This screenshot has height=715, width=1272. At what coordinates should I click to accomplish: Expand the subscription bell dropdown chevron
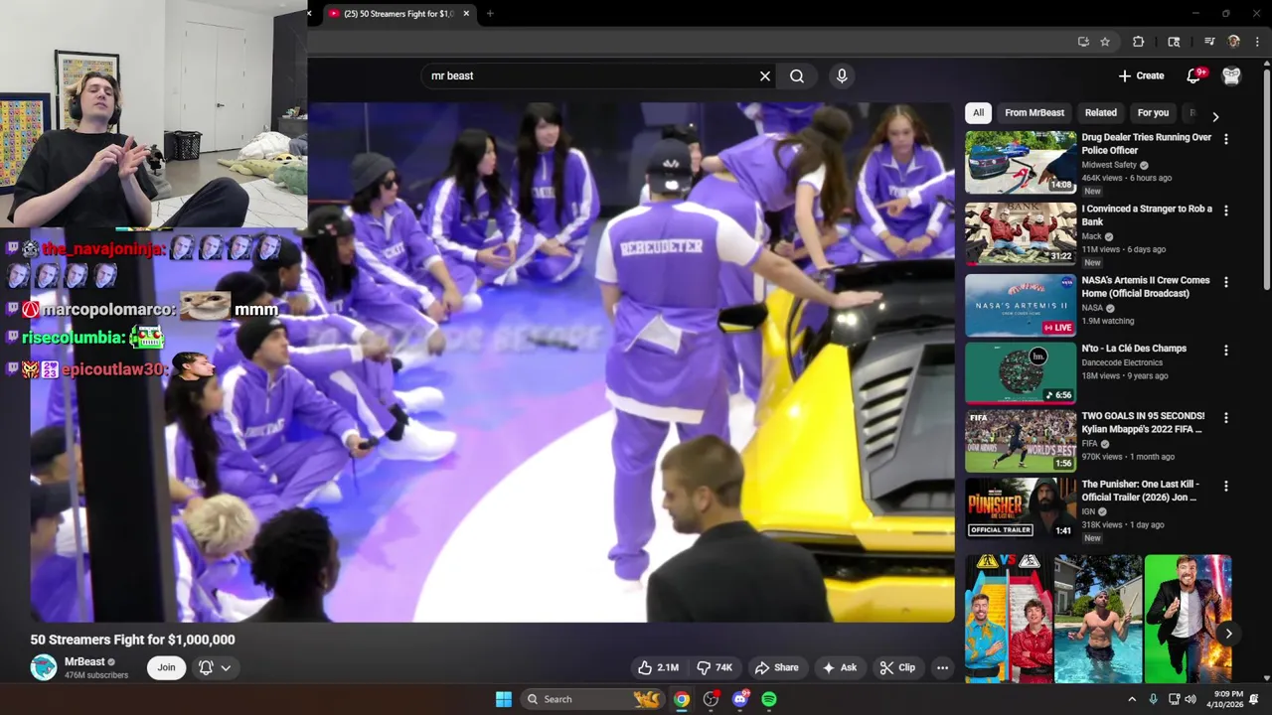[x=227, y=667]
